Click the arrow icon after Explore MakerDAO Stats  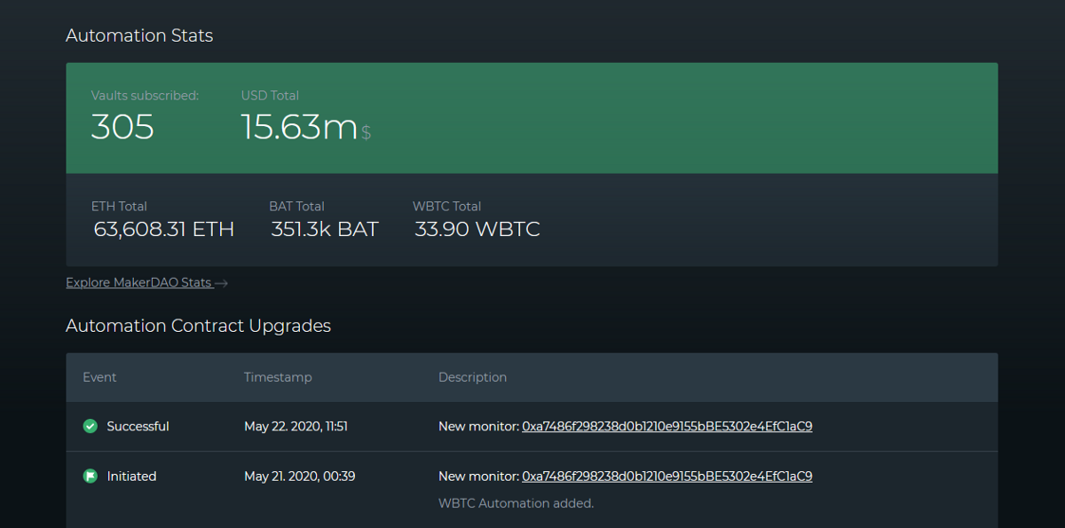tap(222, 283)
